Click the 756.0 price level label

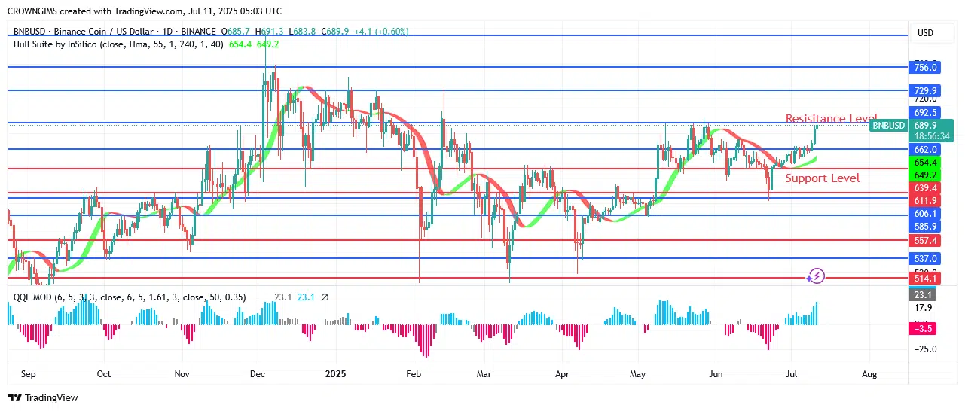(924, 68)
